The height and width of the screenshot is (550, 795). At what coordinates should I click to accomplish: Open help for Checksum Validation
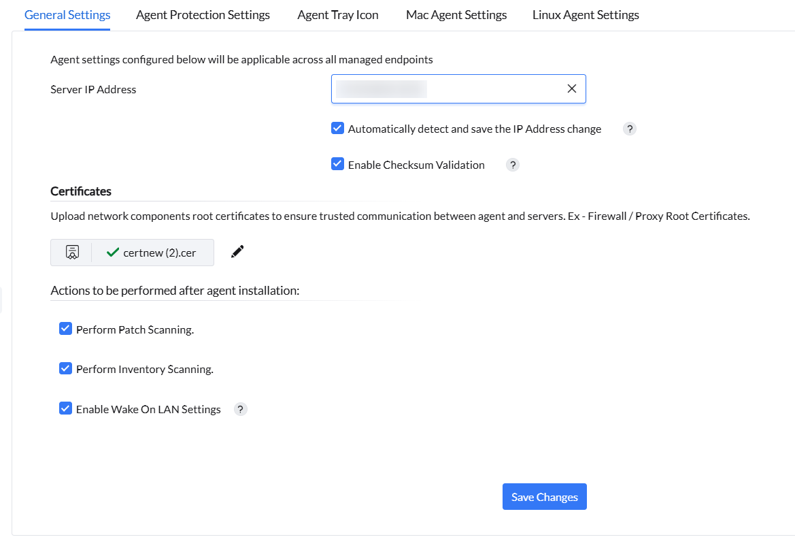(513, 165)
